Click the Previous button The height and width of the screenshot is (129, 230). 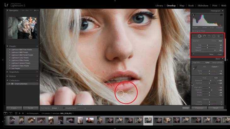point(199,108)
